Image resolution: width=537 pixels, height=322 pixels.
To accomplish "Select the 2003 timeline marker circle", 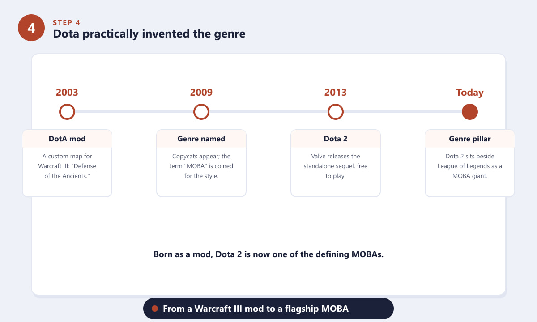I will [67, 112].
